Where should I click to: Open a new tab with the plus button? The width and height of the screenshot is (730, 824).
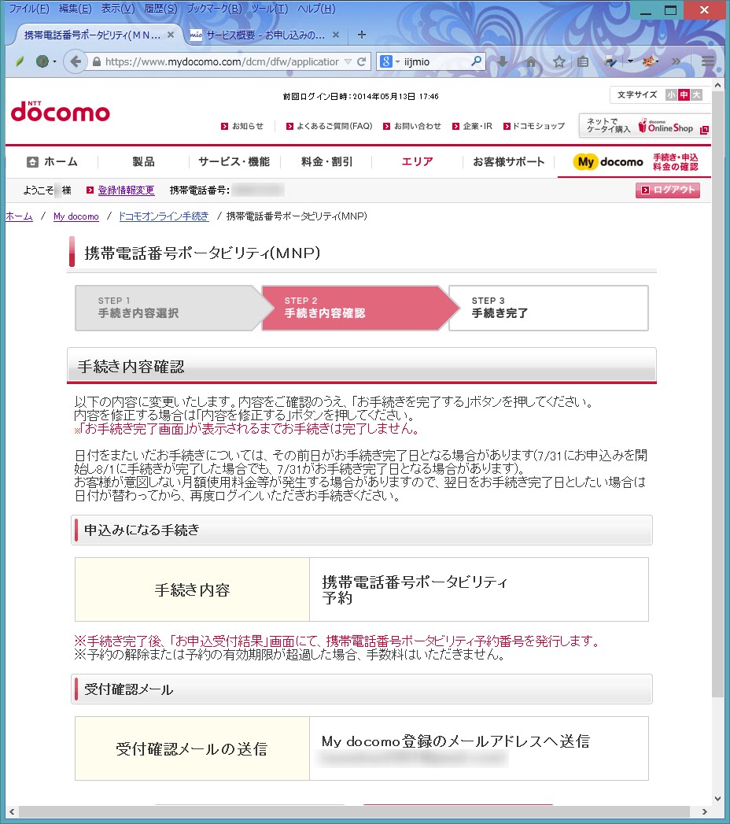point(361,35)
